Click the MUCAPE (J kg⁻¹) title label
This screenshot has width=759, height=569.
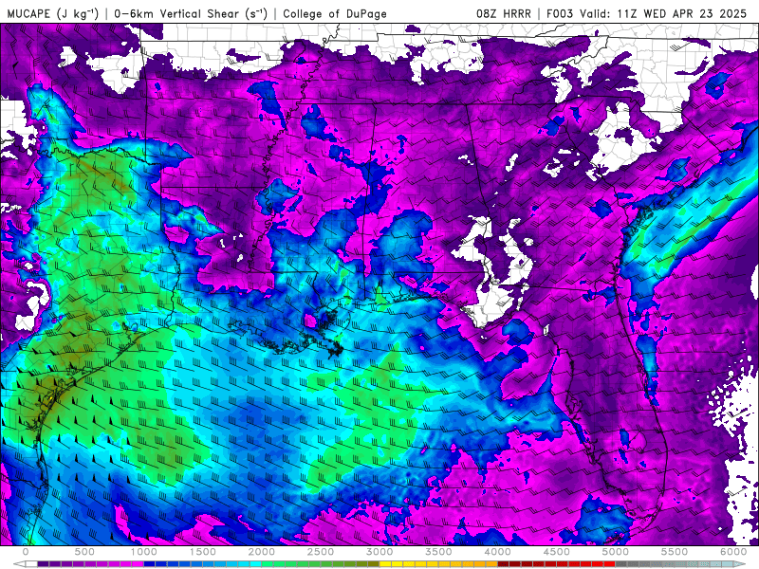(53, 13)
